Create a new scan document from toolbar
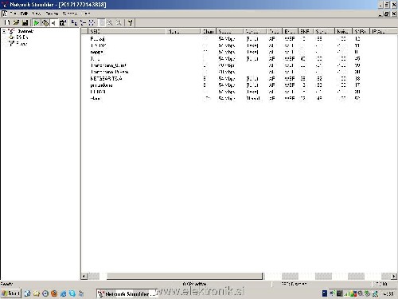398x299 pixels. tap(7, 23)
